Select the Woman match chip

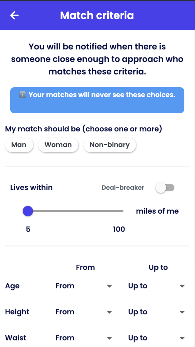tap(58, 145)
